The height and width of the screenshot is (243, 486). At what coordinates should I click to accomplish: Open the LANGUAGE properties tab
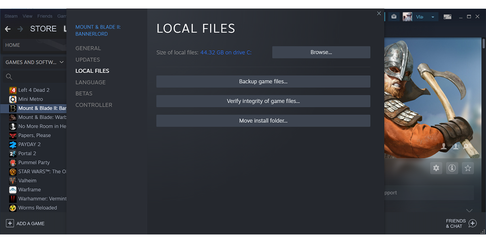coord(90,82)
